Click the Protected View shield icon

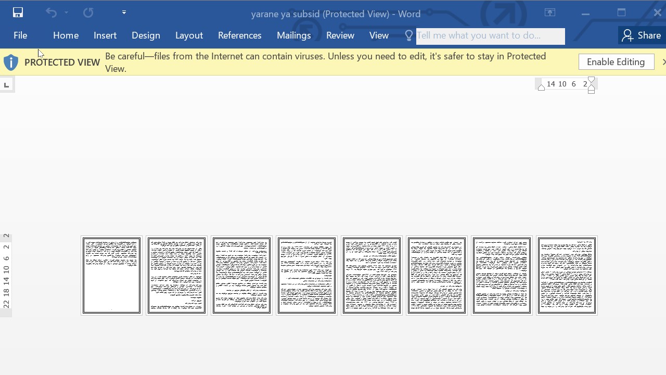(11, 63)
